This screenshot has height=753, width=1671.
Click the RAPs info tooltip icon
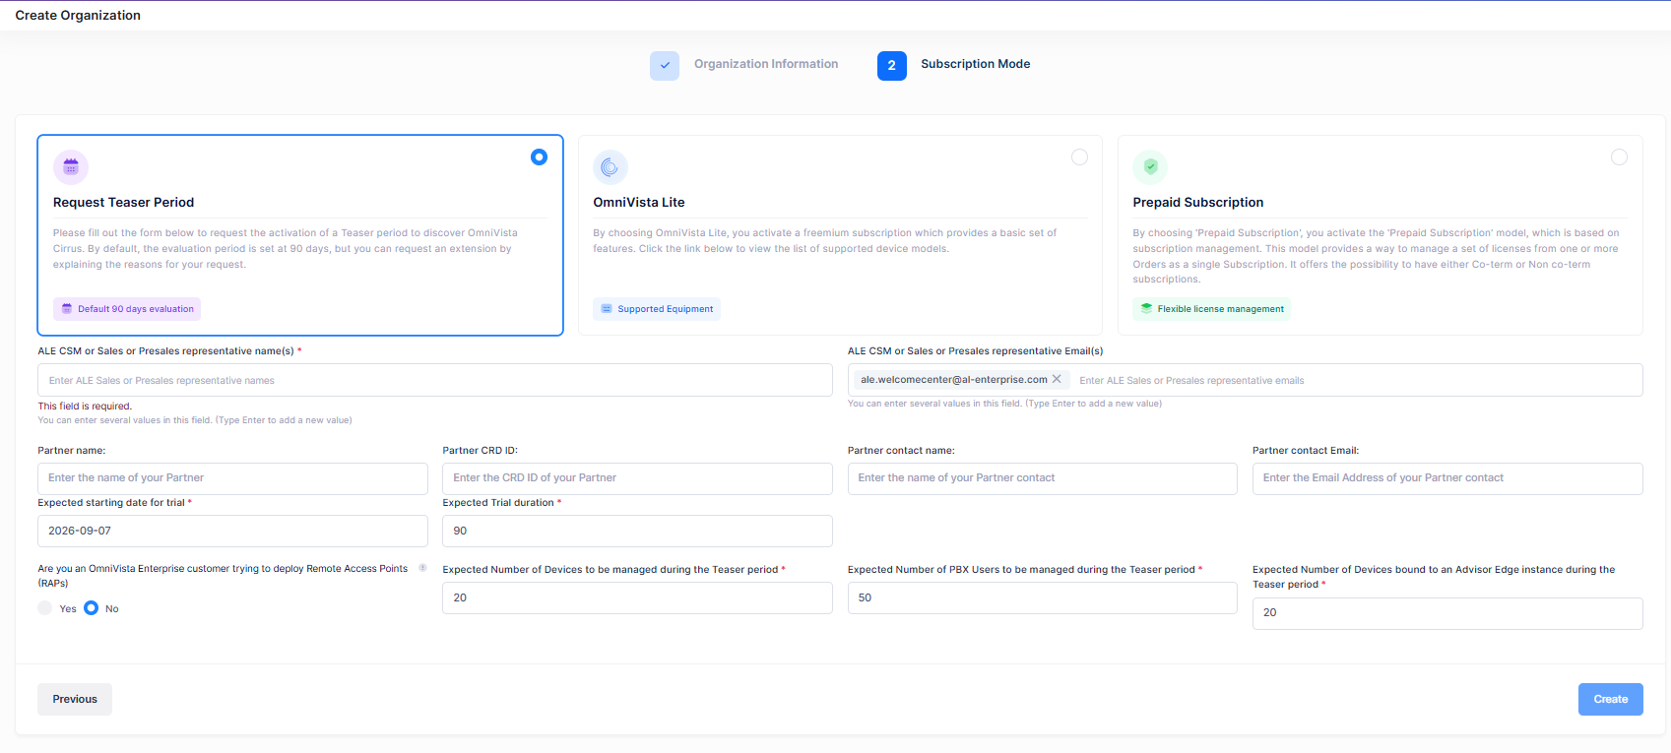(x=422, y=568)
